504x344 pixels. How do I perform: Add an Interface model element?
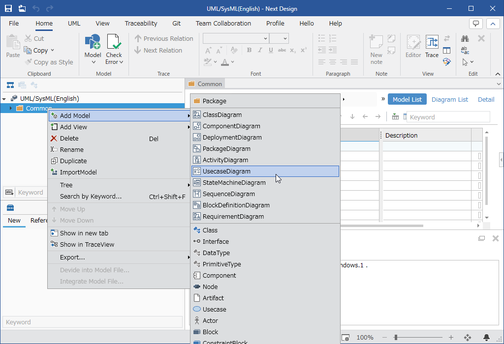pos(265,242)
